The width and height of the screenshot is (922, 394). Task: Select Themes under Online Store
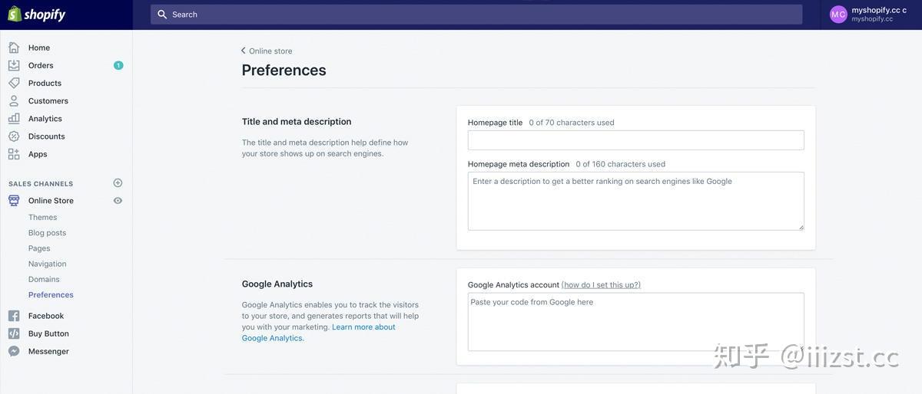click(42, 217)
